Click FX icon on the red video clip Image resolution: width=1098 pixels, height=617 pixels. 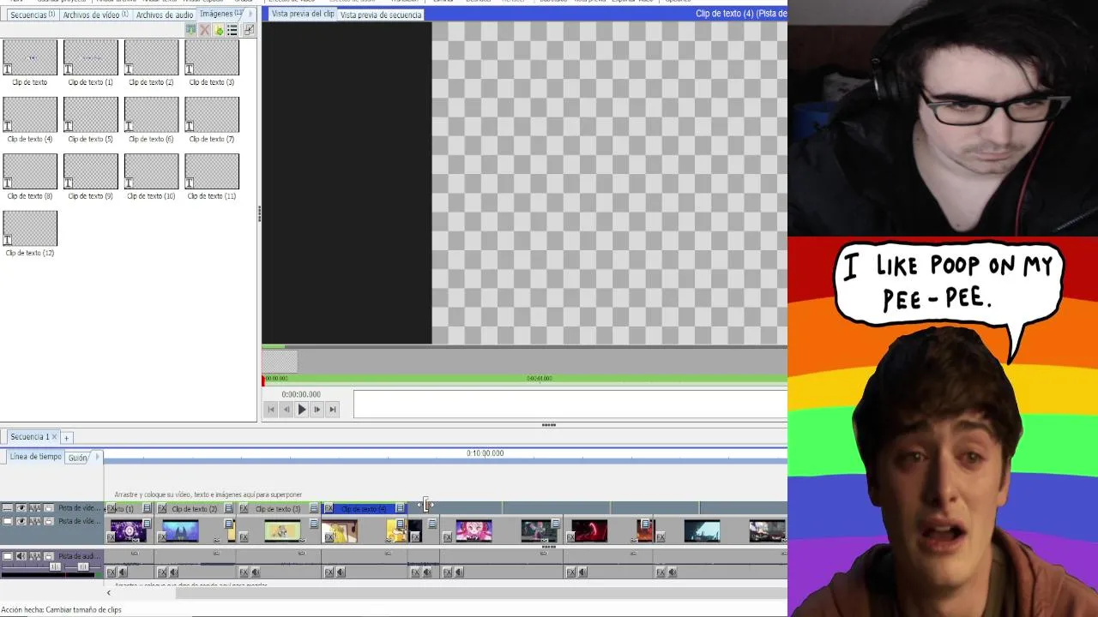[x=570, y=536]
